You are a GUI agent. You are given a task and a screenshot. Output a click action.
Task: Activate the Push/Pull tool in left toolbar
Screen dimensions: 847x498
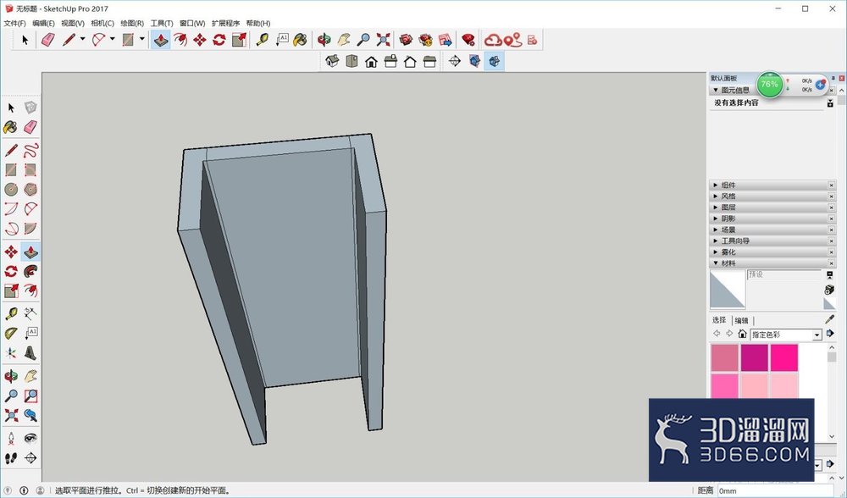30,252
